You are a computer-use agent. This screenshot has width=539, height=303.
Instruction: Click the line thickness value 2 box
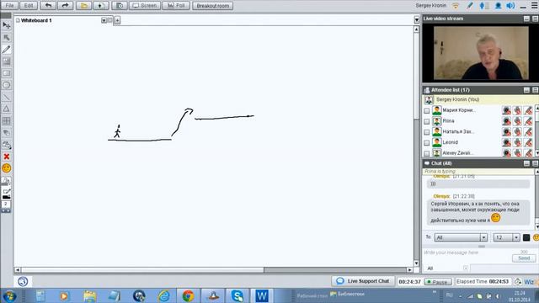(x=6, y=204)
